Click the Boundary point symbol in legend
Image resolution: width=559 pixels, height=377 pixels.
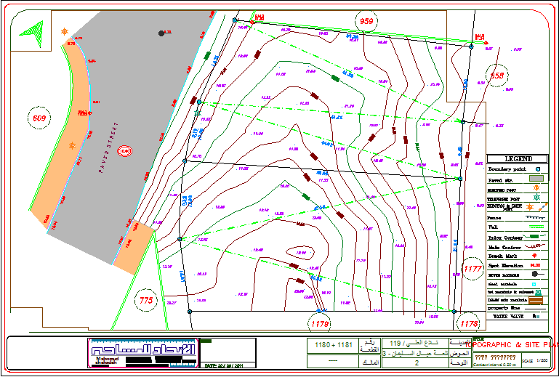(537, 168)
